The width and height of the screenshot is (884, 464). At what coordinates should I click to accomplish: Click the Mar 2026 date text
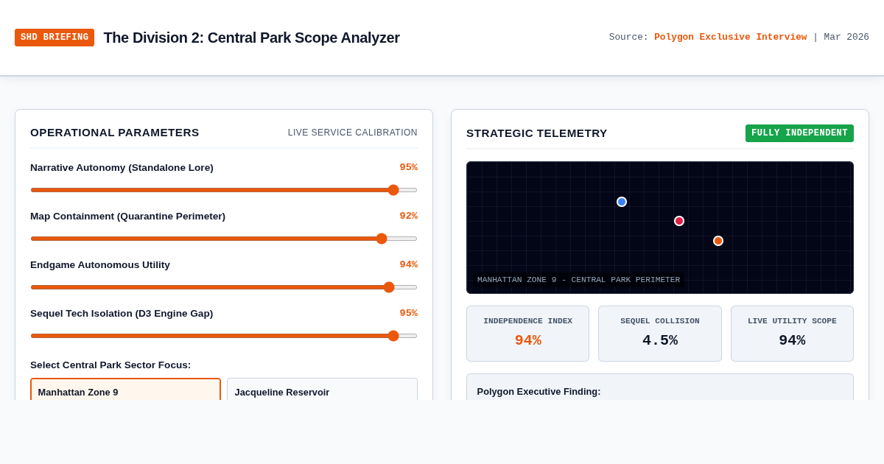click(x=846, y=37)
